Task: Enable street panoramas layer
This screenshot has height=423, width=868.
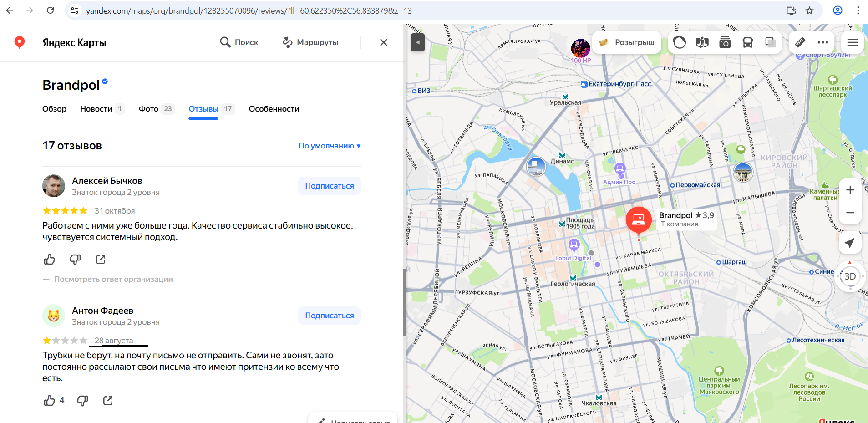Action: pyautogui.click(x=702, y=42)
